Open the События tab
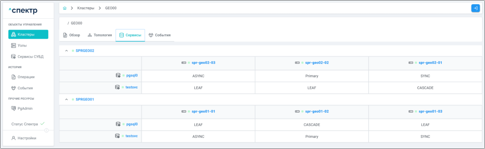The width and height of the screenshot is (485, 149). click(160, 35)
